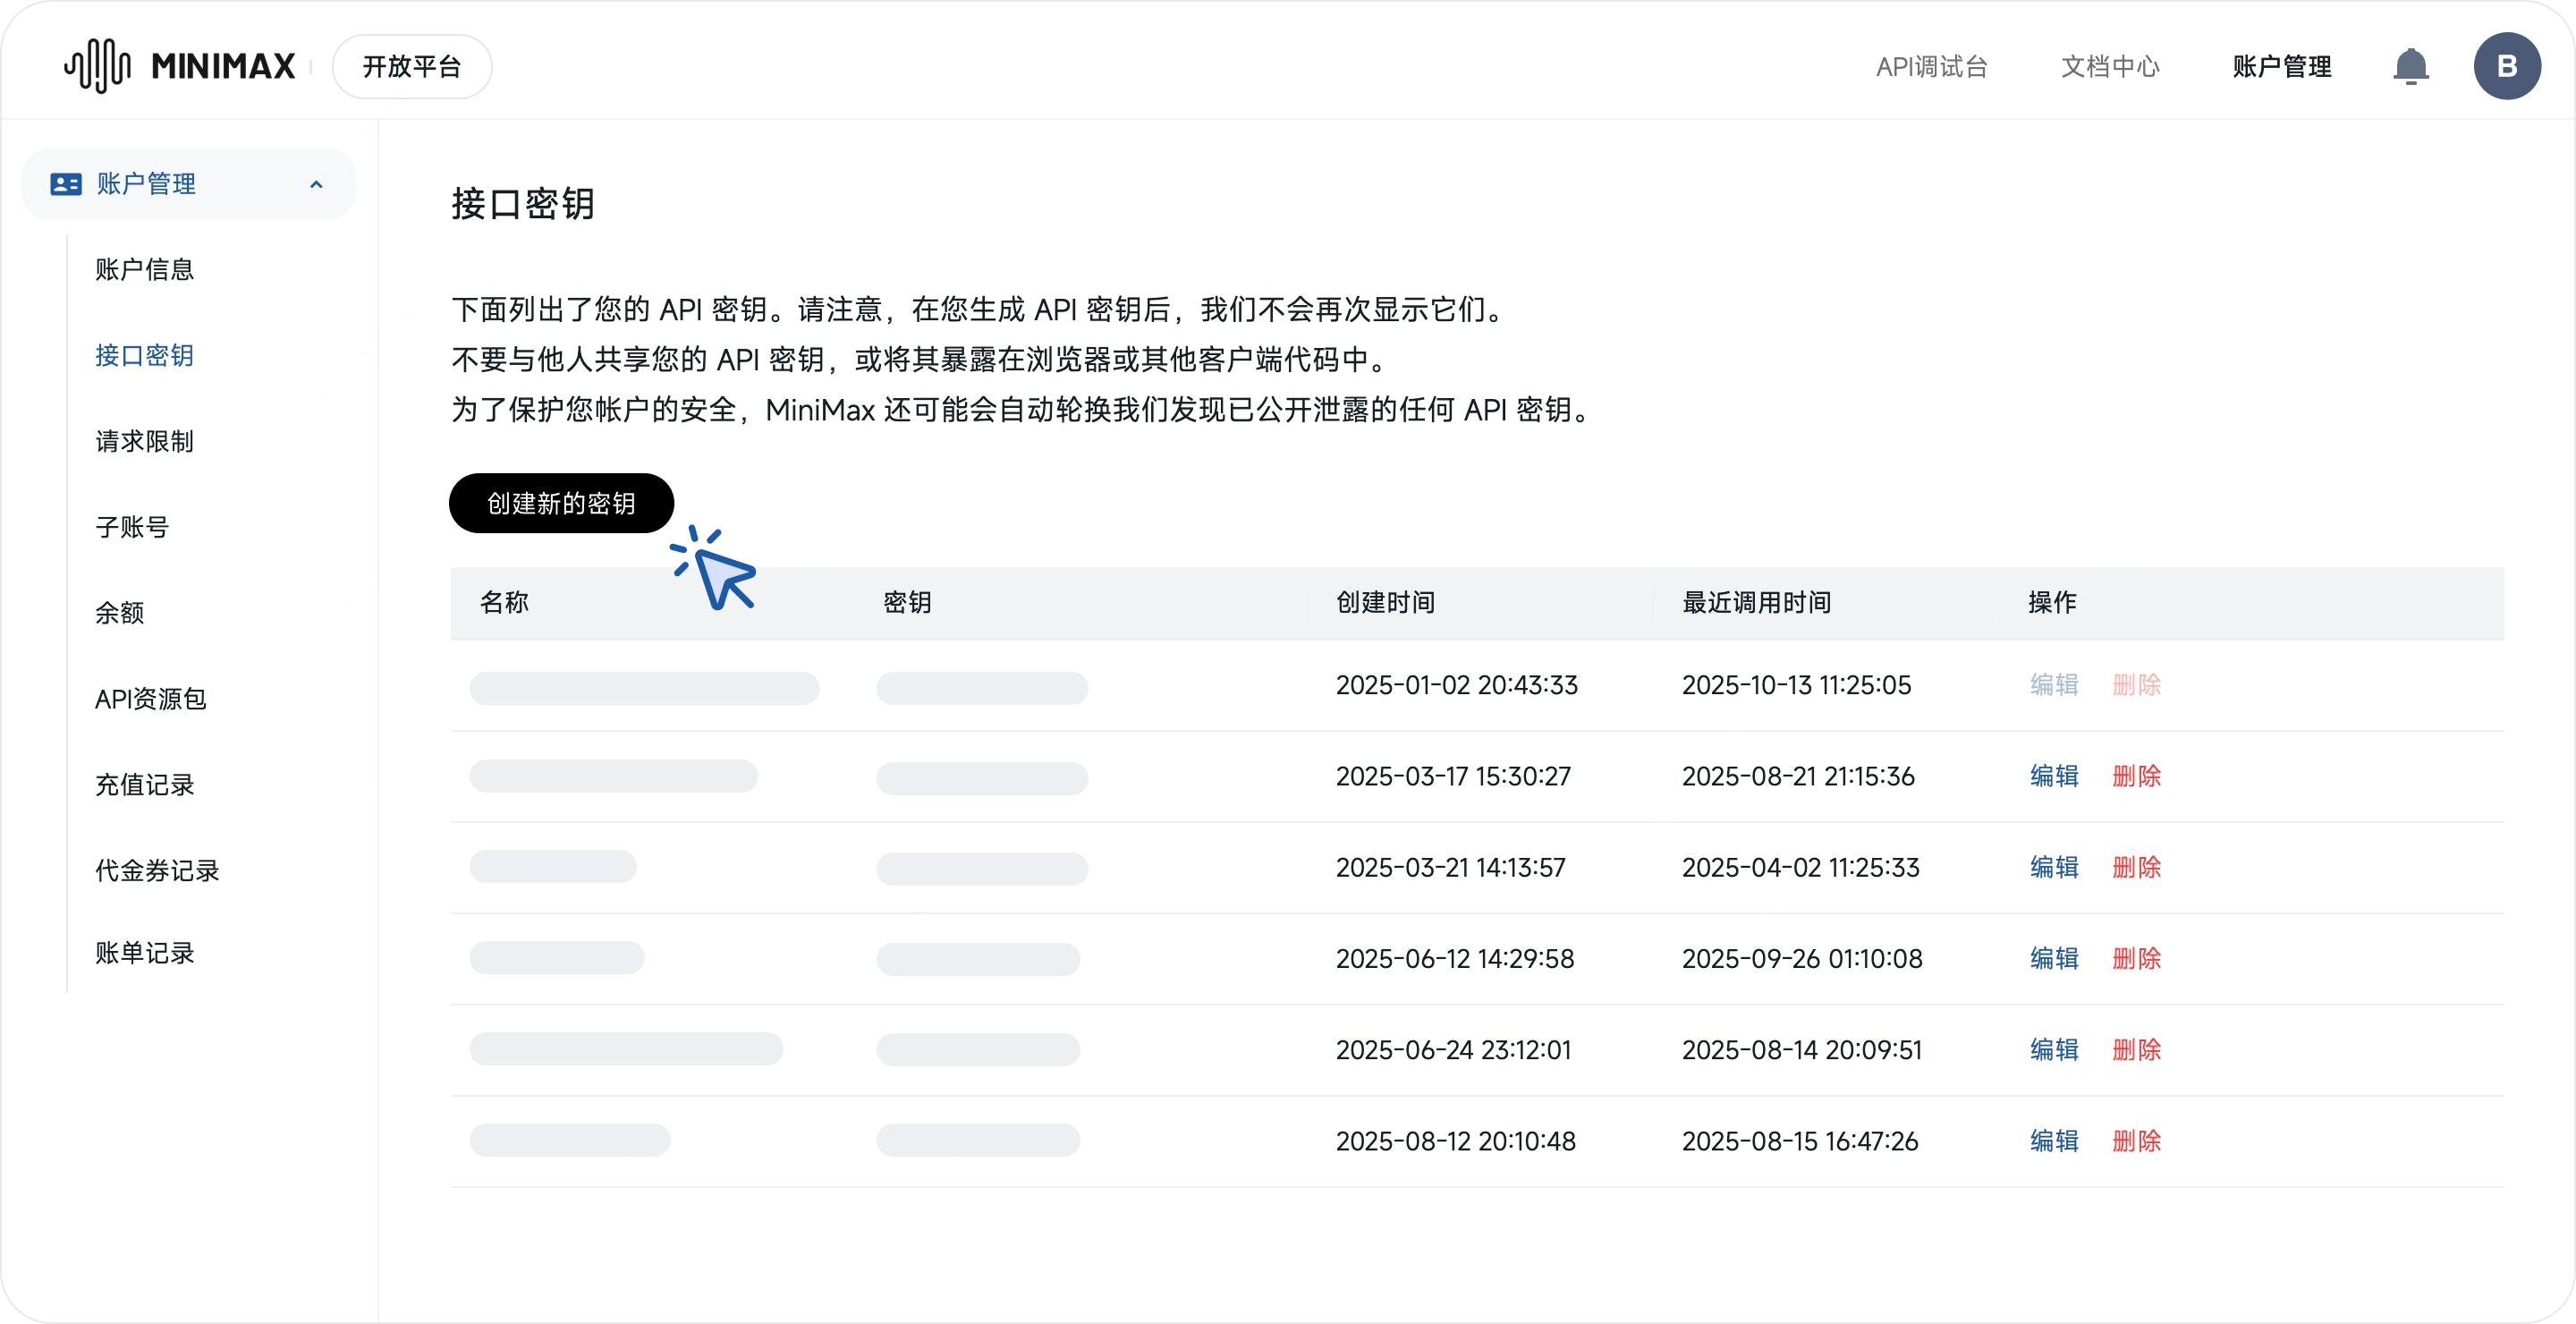Click the MiniMax waveform logo
The width and height of the screenshot is (2576, 1324).
[97, 66]
